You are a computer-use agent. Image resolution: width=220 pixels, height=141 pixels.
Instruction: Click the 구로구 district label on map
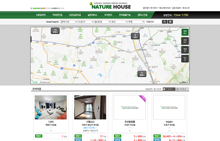pos(119,42)
